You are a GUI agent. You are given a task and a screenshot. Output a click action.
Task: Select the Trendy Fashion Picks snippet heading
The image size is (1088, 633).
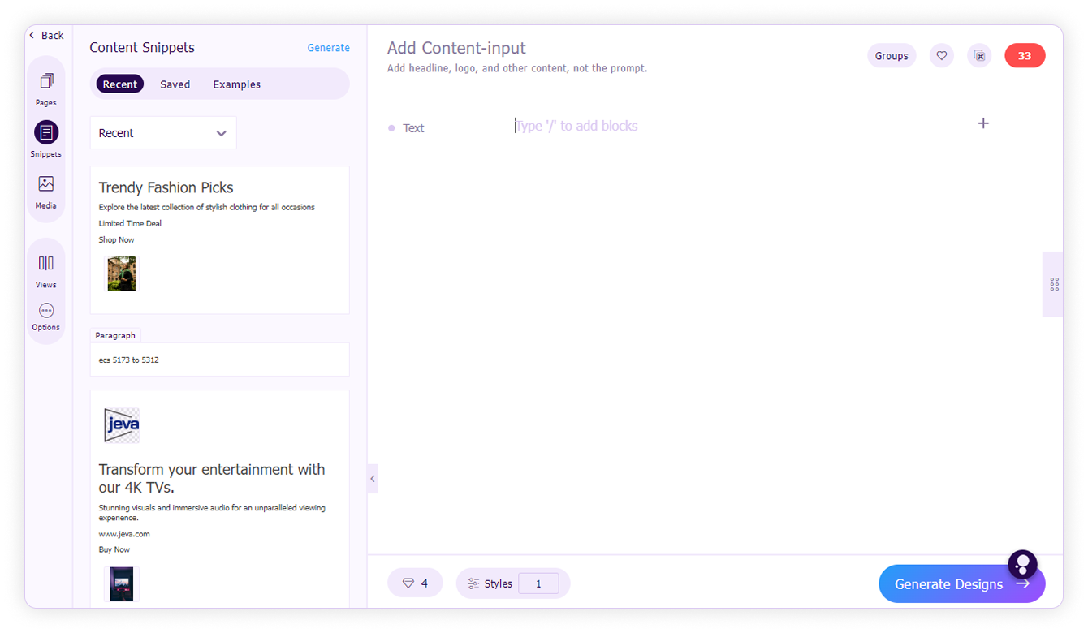[x=166, y=187]
